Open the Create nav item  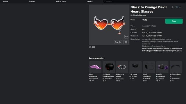pos(90,1)
